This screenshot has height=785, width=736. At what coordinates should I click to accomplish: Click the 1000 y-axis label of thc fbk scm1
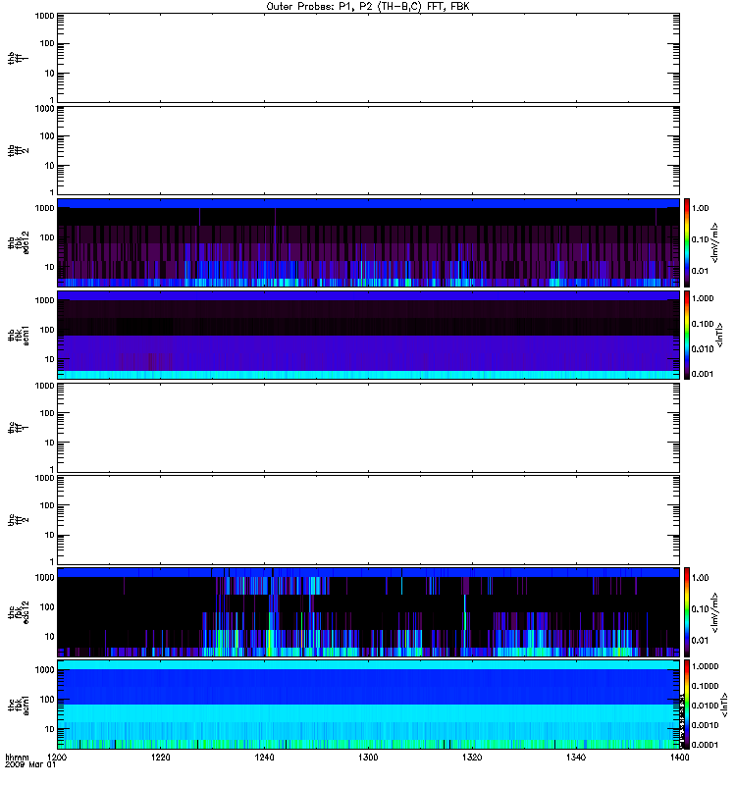click(x=44, y=670)
